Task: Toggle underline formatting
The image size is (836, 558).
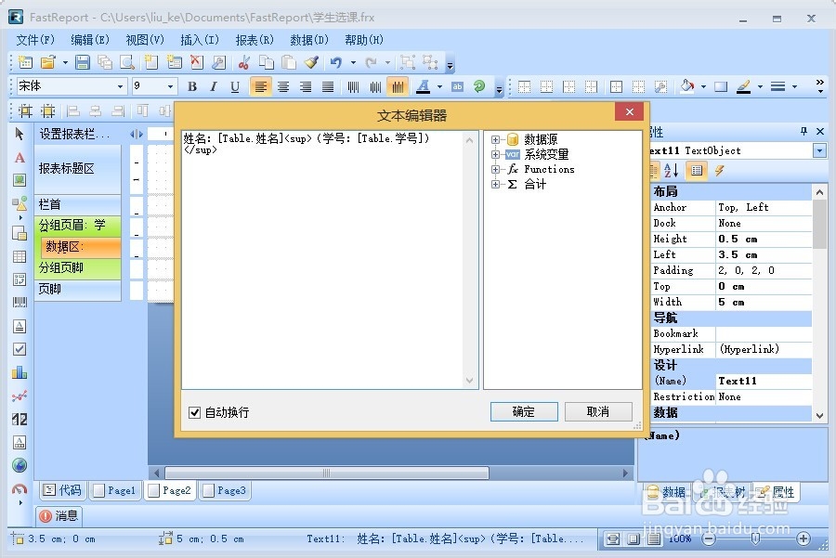Action: (x=235, y=85)
